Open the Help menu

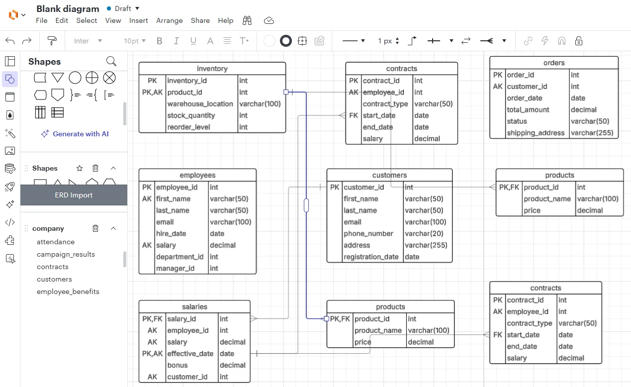226,20
